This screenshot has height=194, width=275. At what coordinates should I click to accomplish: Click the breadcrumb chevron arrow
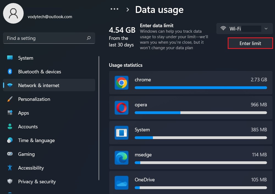pyautogui.click(x=128, y=10)
